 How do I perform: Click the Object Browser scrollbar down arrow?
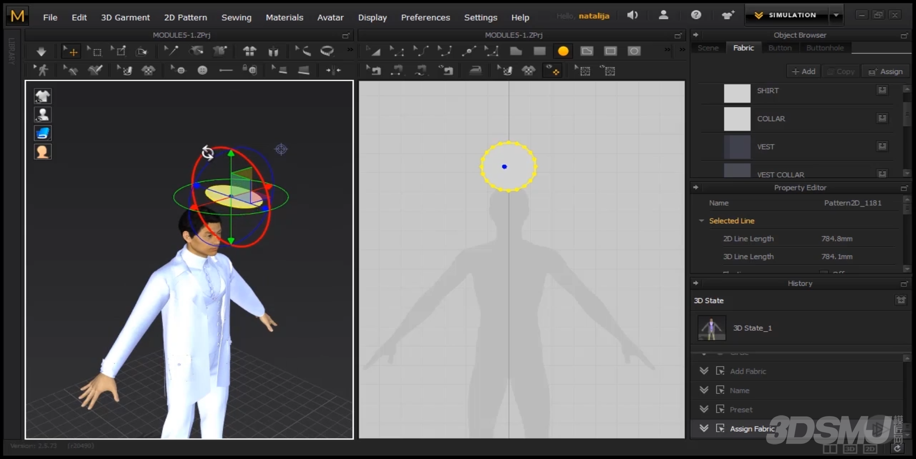pyautogui.click(x=906, y=173)
